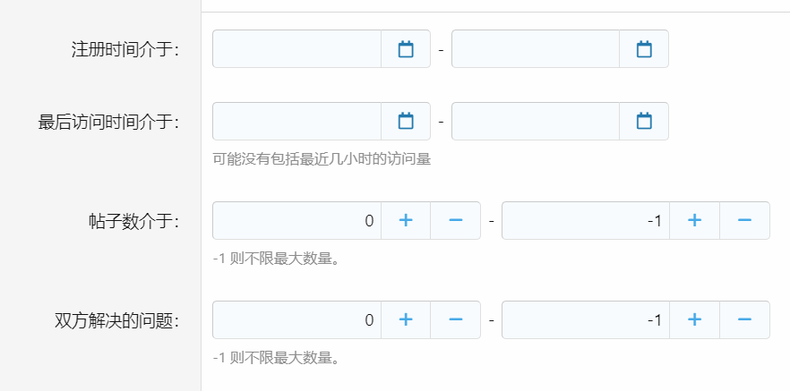
Task: Click the maximum 双方解决的问题 input box
Action: click(586, 319)
